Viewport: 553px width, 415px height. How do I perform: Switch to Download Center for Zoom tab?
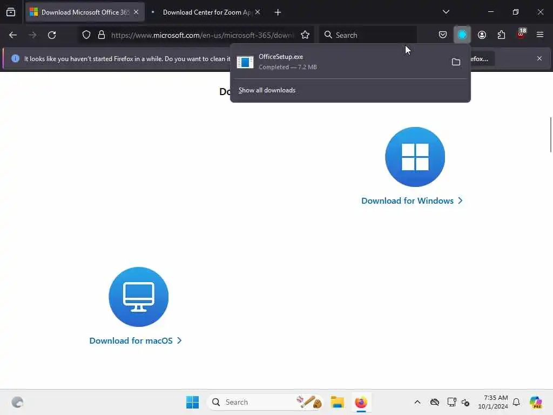[206, 12]
